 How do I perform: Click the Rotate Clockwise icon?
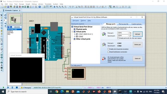point(5,15)
